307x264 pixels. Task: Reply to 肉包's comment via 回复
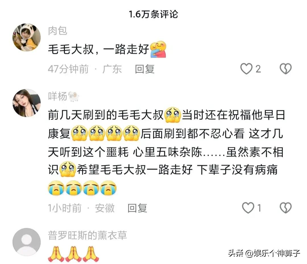(145, 69)
